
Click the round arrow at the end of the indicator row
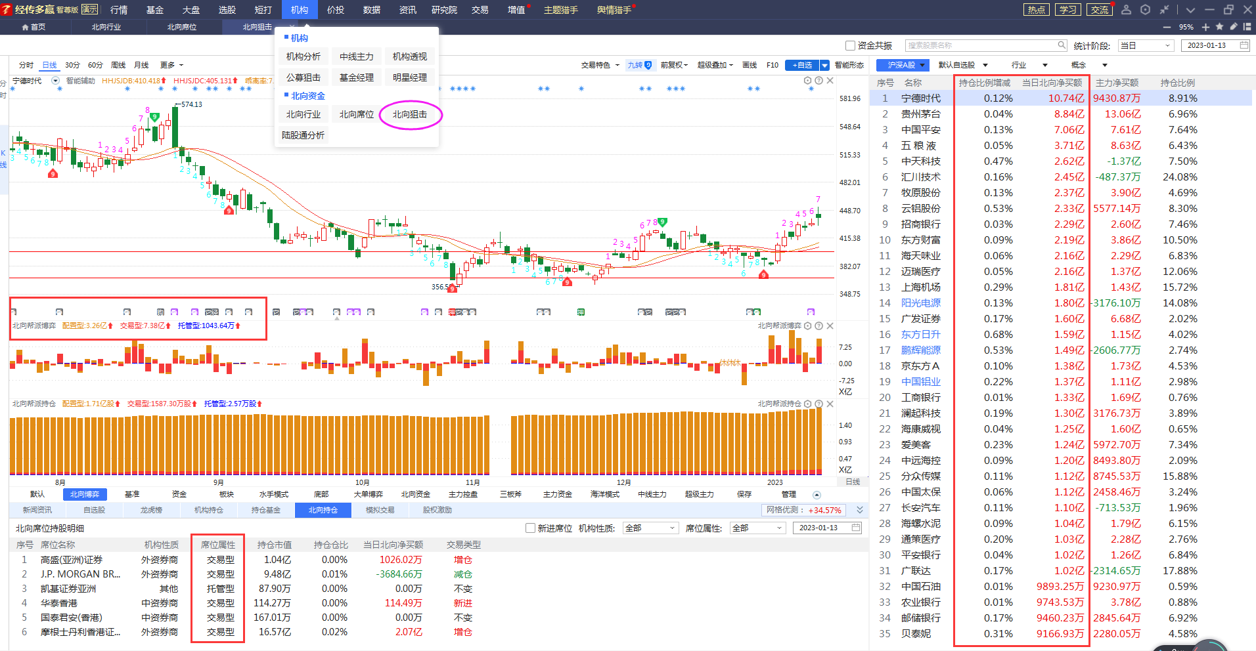point(817,495)
